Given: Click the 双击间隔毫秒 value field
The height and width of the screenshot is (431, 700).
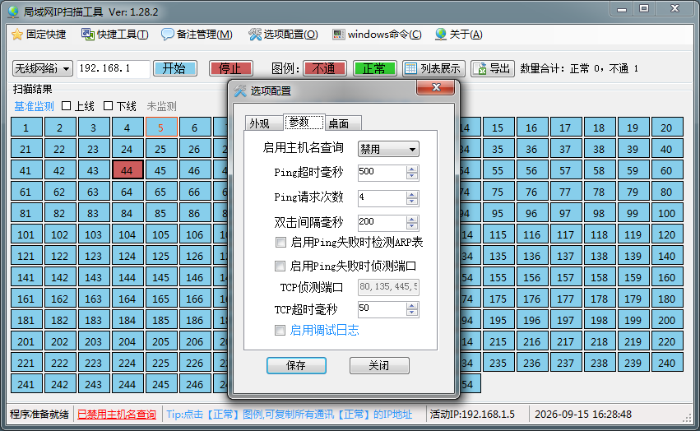Looking at the screenshot, I should [382, 222].
